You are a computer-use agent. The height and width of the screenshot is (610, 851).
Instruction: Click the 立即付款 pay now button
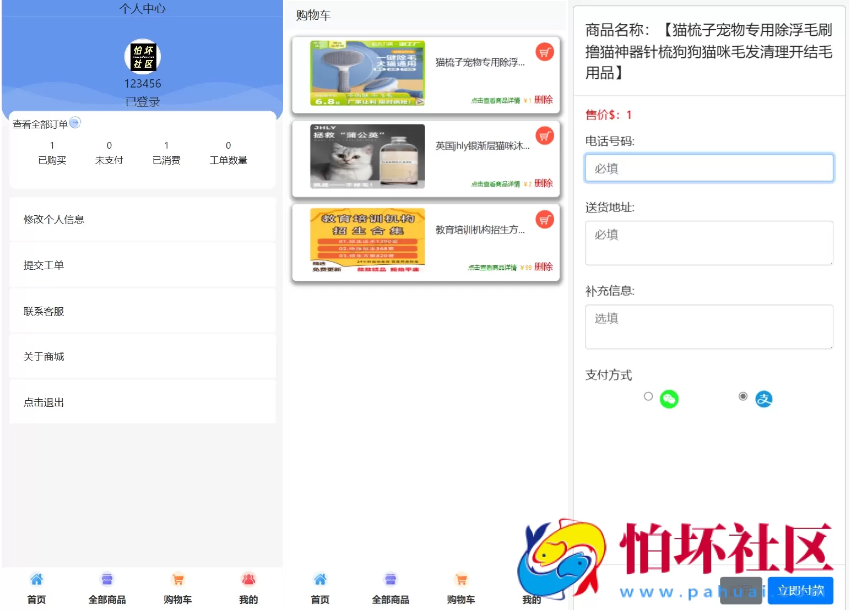click(x=800, y=590)
